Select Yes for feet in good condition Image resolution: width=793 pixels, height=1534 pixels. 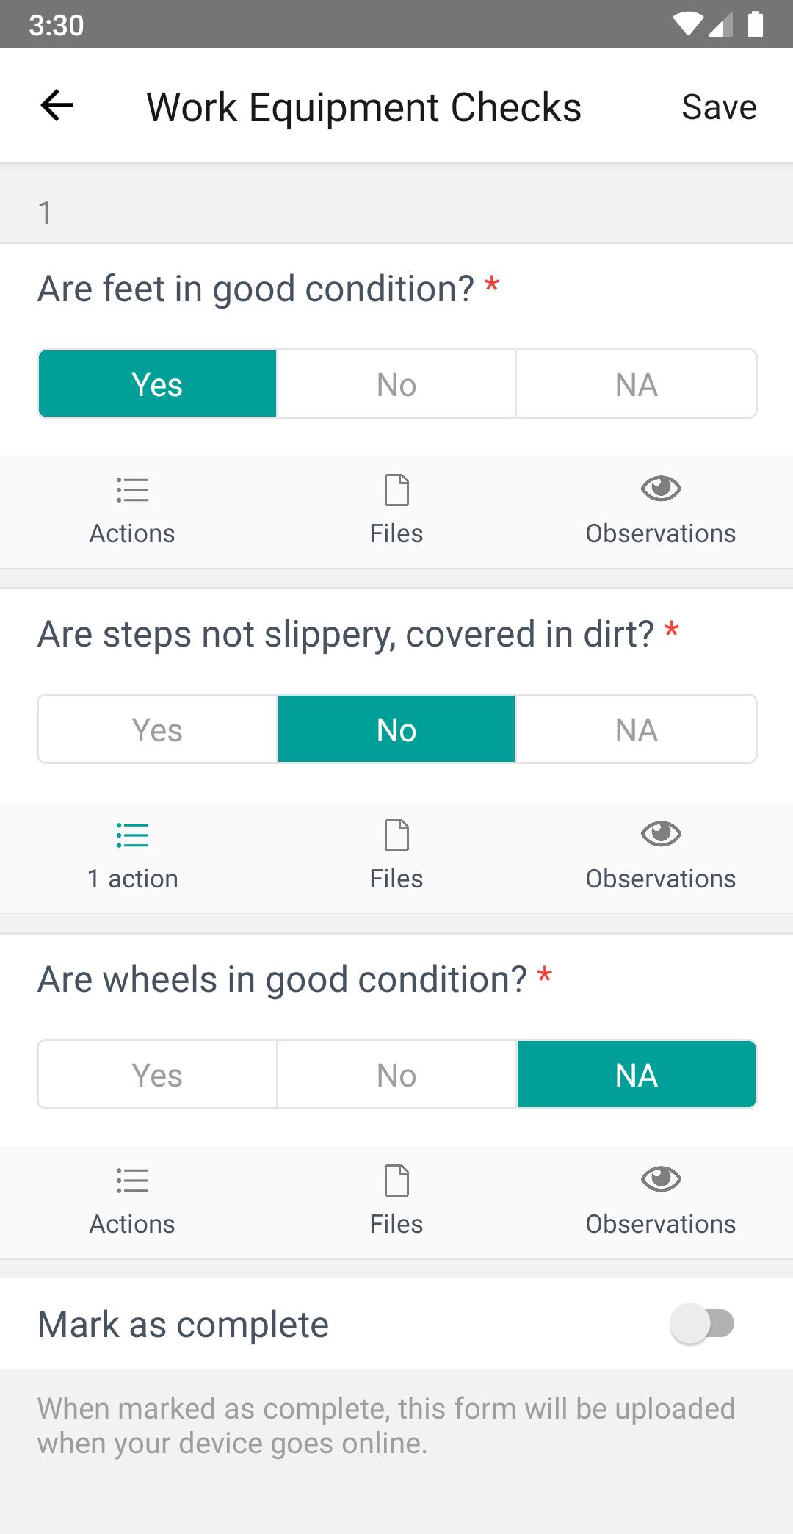click(x=157, y=384)
